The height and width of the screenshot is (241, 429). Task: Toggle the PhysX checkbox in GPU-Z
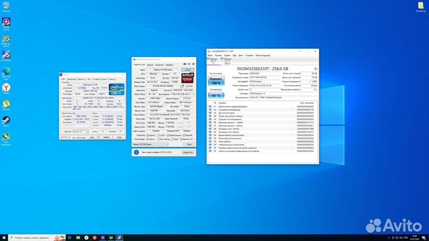point(172,139)
